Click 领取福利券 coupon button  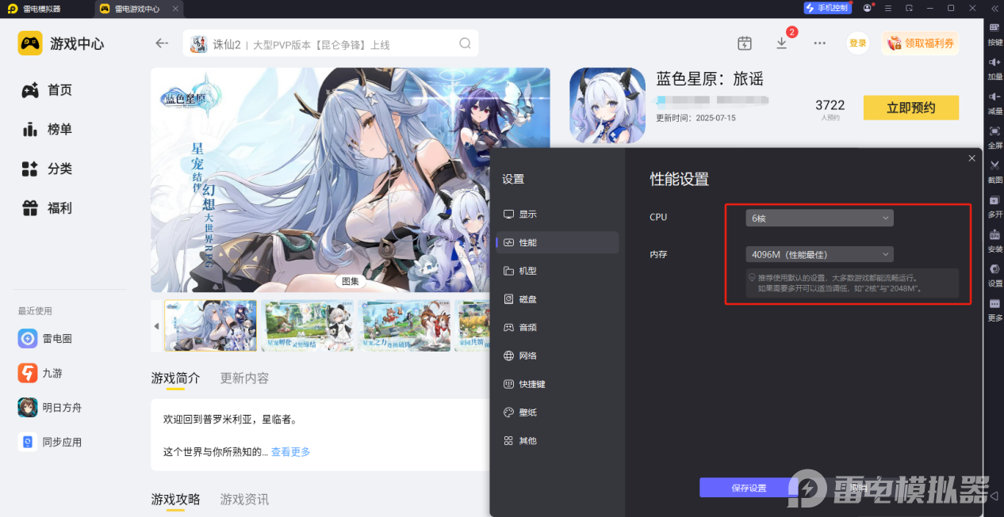(x=920, y=43)
